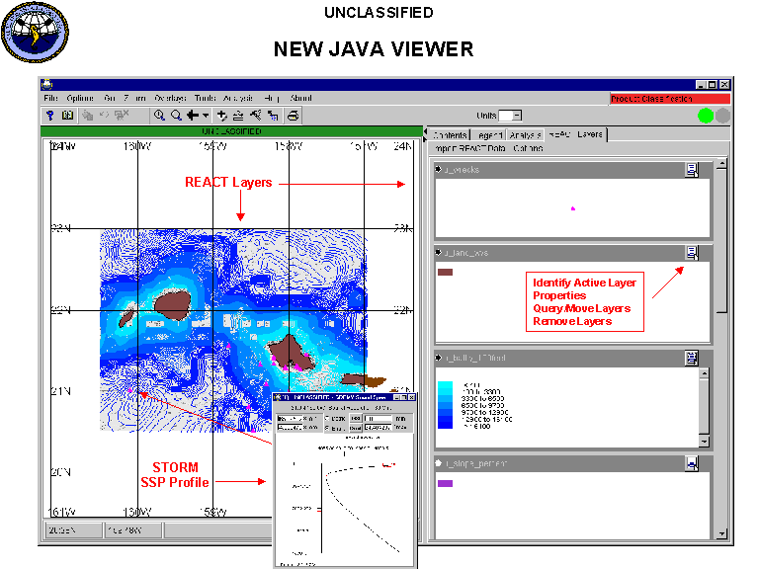Open properties icon for u_wrecks layer
The height and width of the screenshot is (569, 759).
click(x=692, y=170)
